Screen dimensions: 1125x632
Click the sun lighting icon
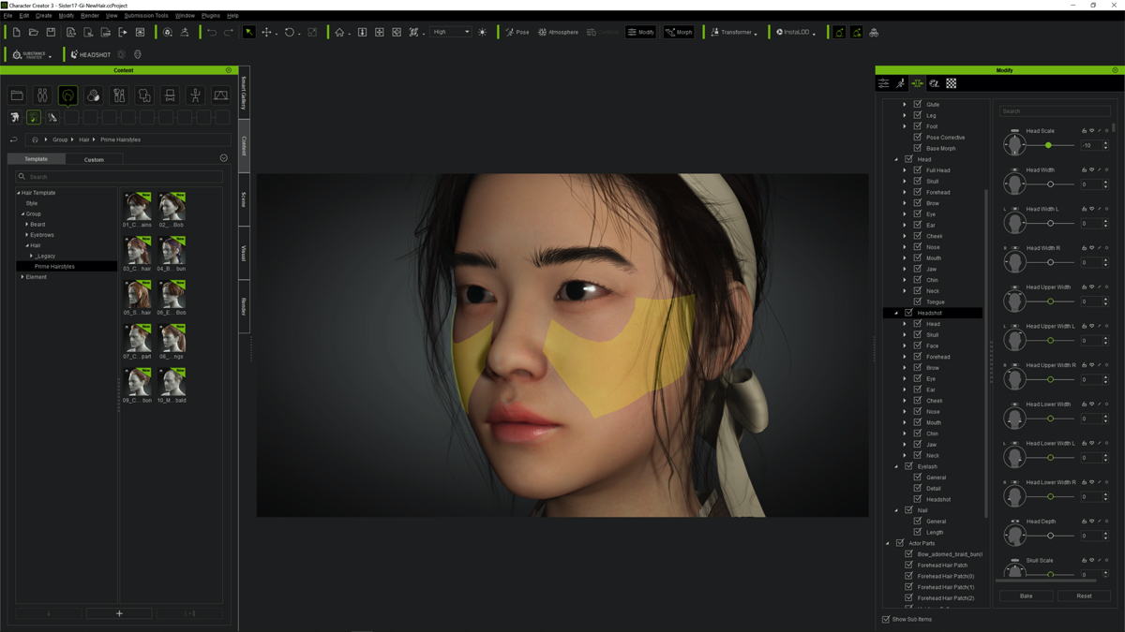(x=483, y=32)
